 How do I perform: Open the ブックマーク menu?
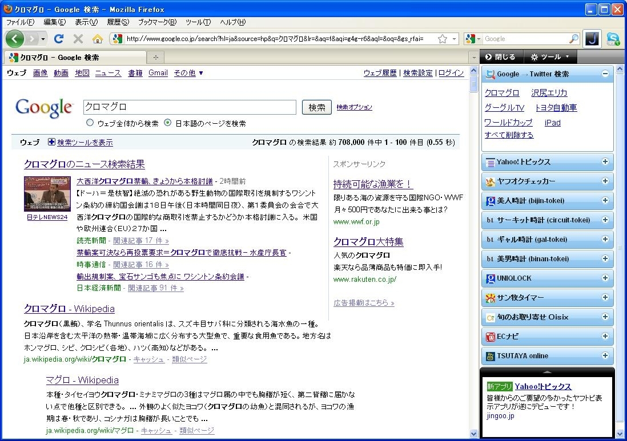[x=157, y=22]
